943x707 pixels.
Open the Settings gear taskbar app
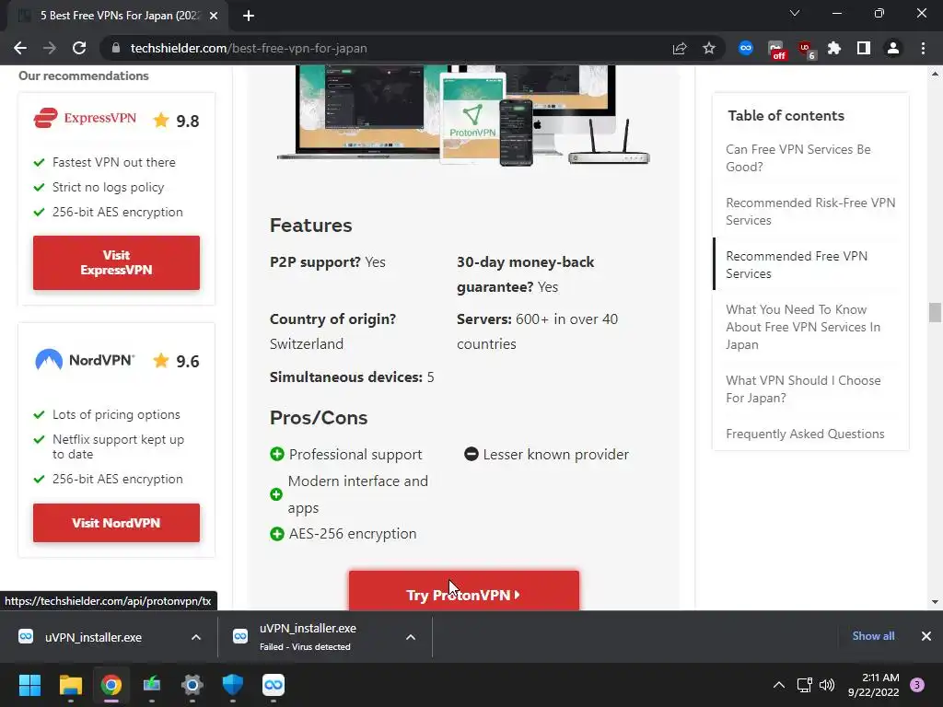pyautogui.click(x=192, y=685)
